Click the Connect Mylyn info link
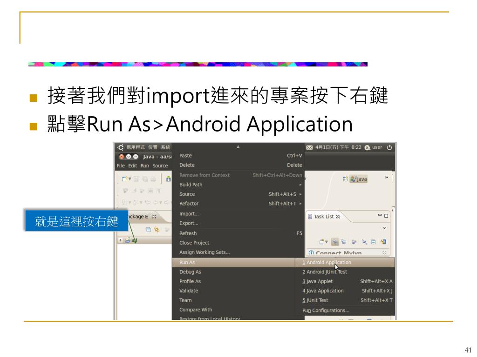This screenshot has height=357, width=477. (x=338, y=252)
